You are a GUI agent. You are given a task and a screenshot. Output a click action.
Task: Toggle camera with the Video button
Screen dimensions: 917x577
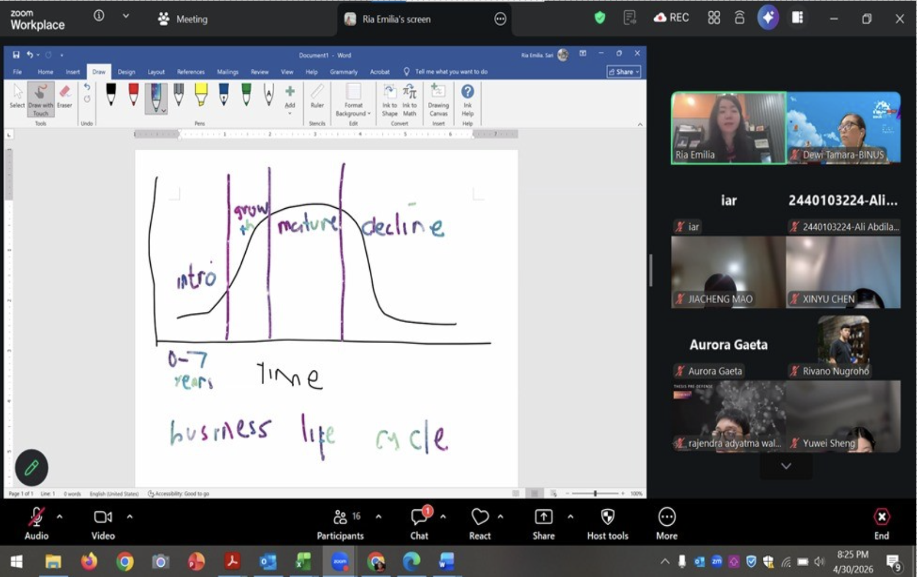[x=103, y=524]
